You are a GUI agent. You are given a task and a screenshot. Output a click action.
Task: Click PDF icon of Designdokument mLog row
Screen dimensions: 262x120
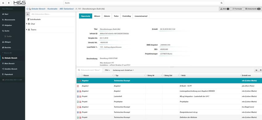pos(80,112)
